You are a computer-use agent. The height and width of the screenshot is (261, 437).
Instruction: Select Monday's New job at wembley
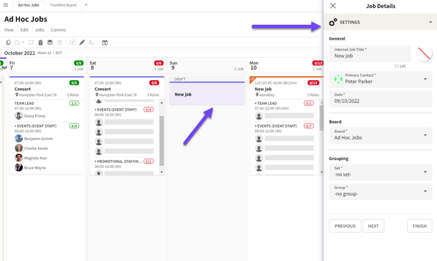(x=286, y=89)
